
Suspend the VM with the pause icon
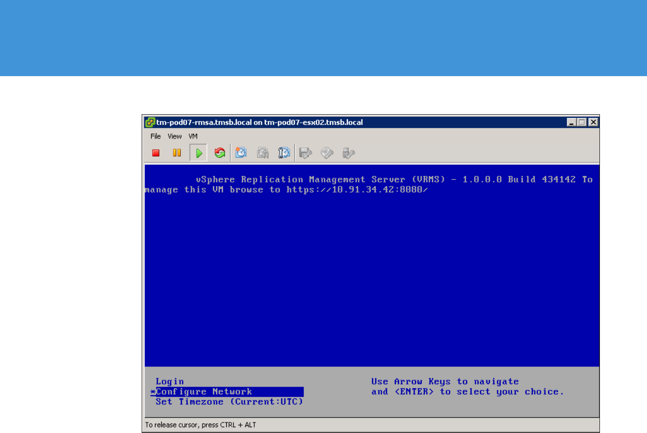pos(177,153)
